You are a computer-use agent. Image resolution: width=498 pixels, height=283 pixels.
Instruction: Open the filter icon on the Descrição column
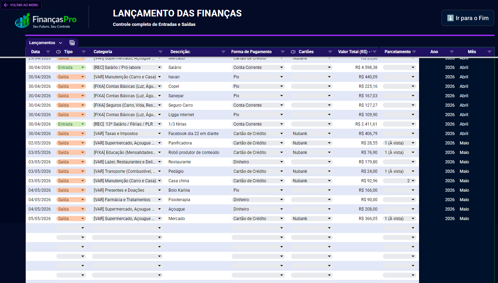click(224, 52)
